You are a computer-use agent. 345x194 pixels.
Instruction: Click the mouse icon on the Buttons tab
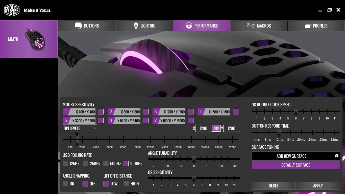(79, 25)
